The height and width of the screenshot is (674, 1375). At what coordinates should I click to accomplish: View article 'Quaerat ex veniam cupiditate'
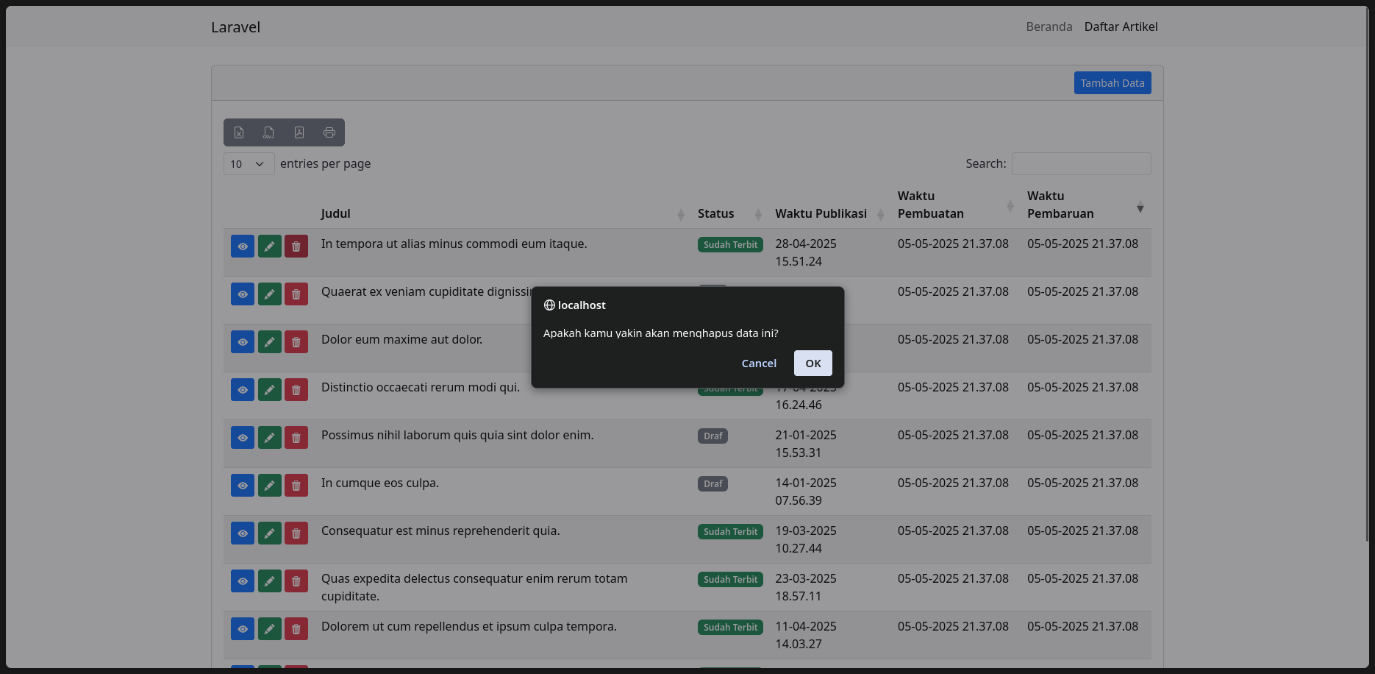(243, 294)
